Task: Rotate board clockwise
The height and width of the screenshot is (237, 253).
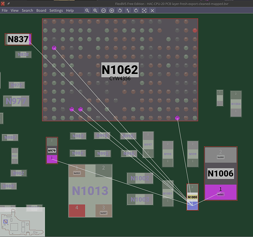Action: pos(136,10)
